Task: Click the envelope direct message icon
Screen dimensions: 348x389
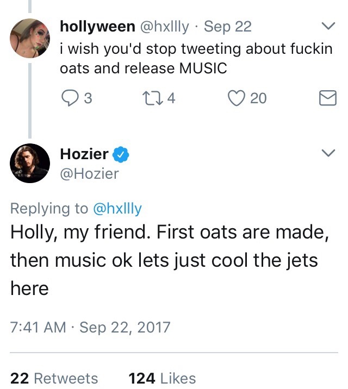Action: pyautogui.click(x=327, y=98)
